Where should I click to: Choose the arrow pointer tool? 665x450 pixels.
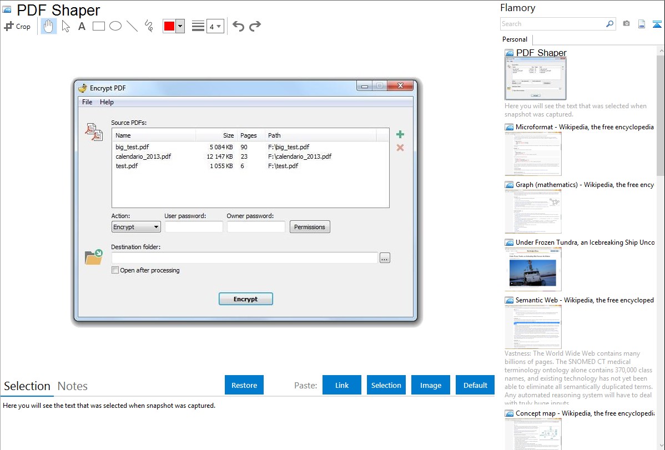click(66, 26)
